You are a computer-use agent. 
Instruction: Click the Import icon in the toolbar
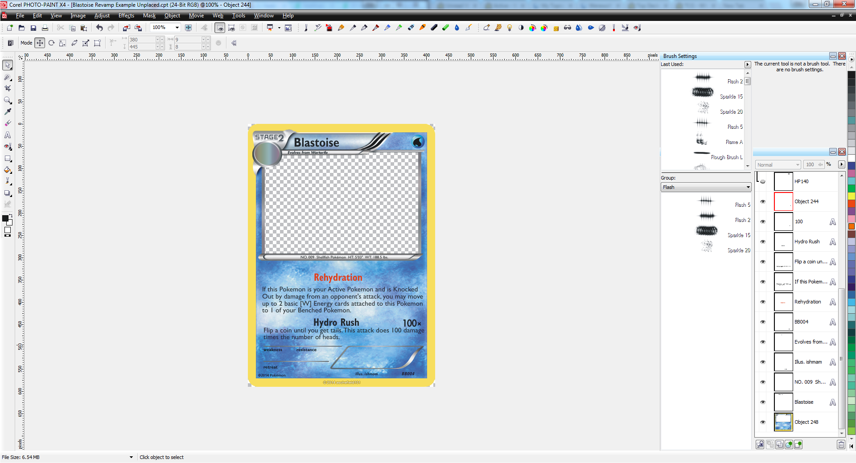[x=127, y=28]
